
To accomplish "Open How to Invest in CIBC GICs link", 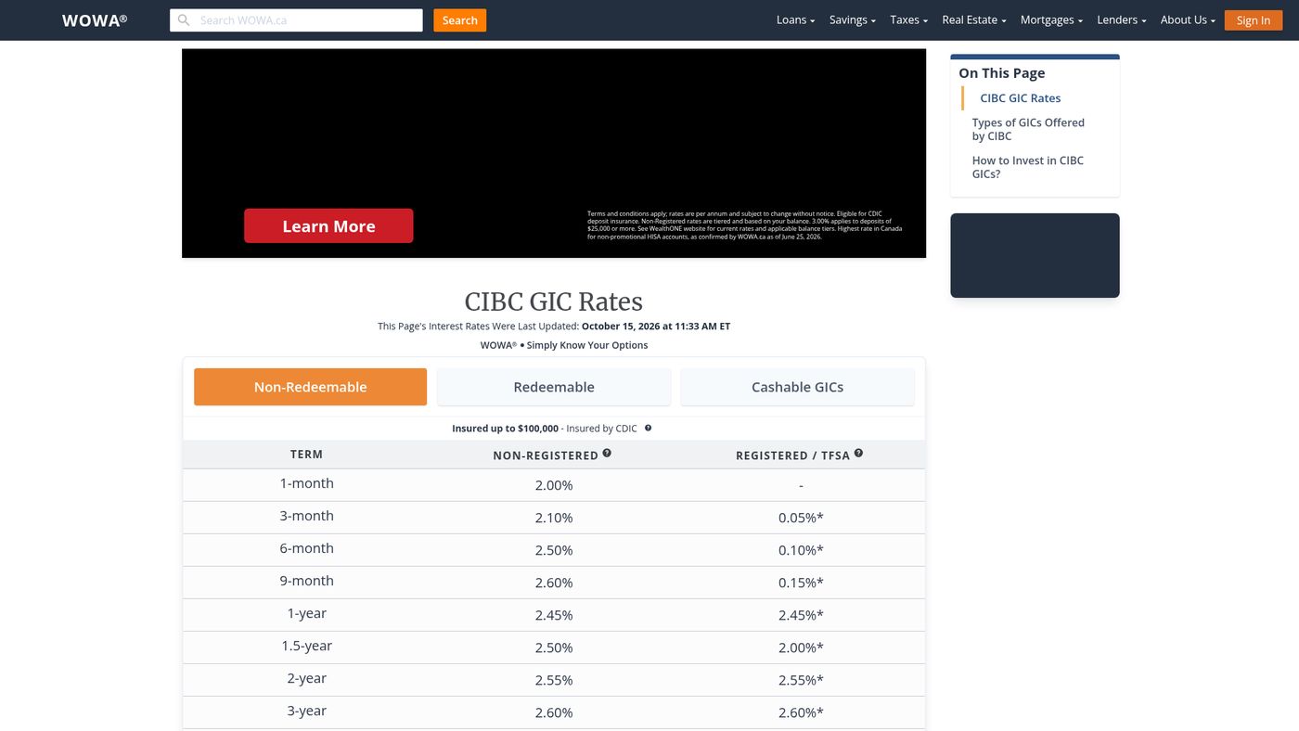I will tap(1027, 167).
